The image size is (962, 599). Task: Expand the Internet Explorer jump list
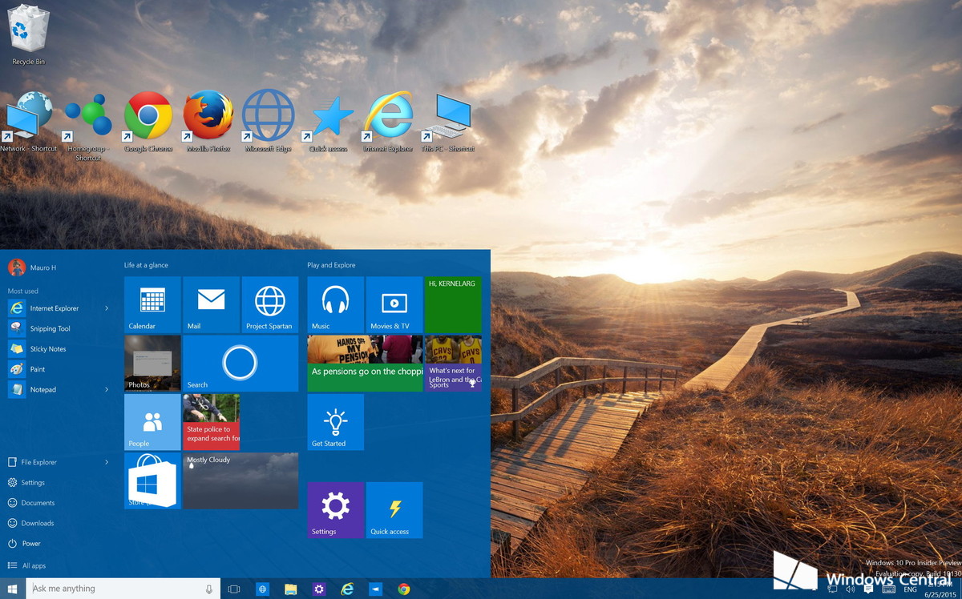105,308
